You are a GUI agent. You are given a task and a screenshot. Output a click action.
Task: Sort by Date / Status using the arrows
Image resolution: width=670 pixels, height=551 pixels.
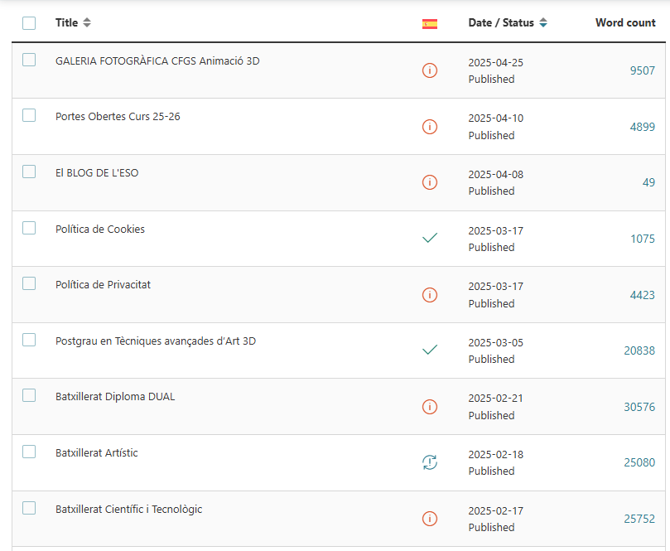(543, 22)
